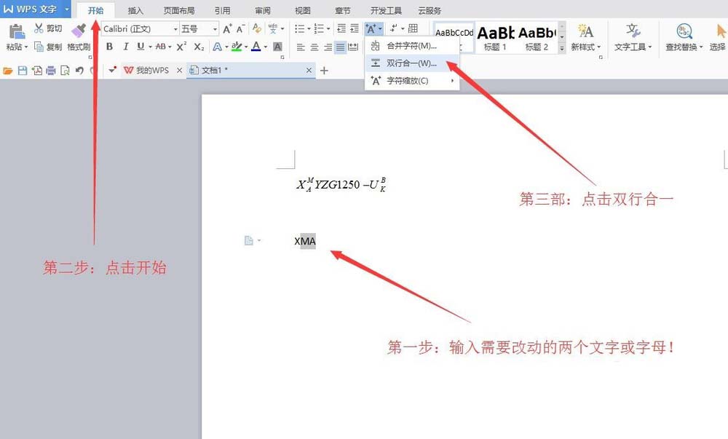Viewport: 728px width, 439px height.
Task: Apply superscript formatting
Action: [x=181, y=46]
